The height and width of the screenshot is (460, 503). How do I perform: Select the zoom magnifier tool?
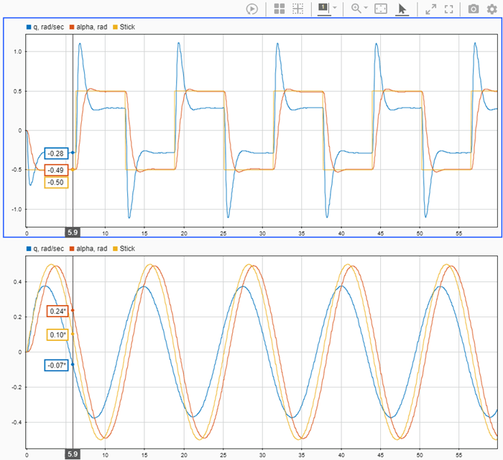[356, 9]
